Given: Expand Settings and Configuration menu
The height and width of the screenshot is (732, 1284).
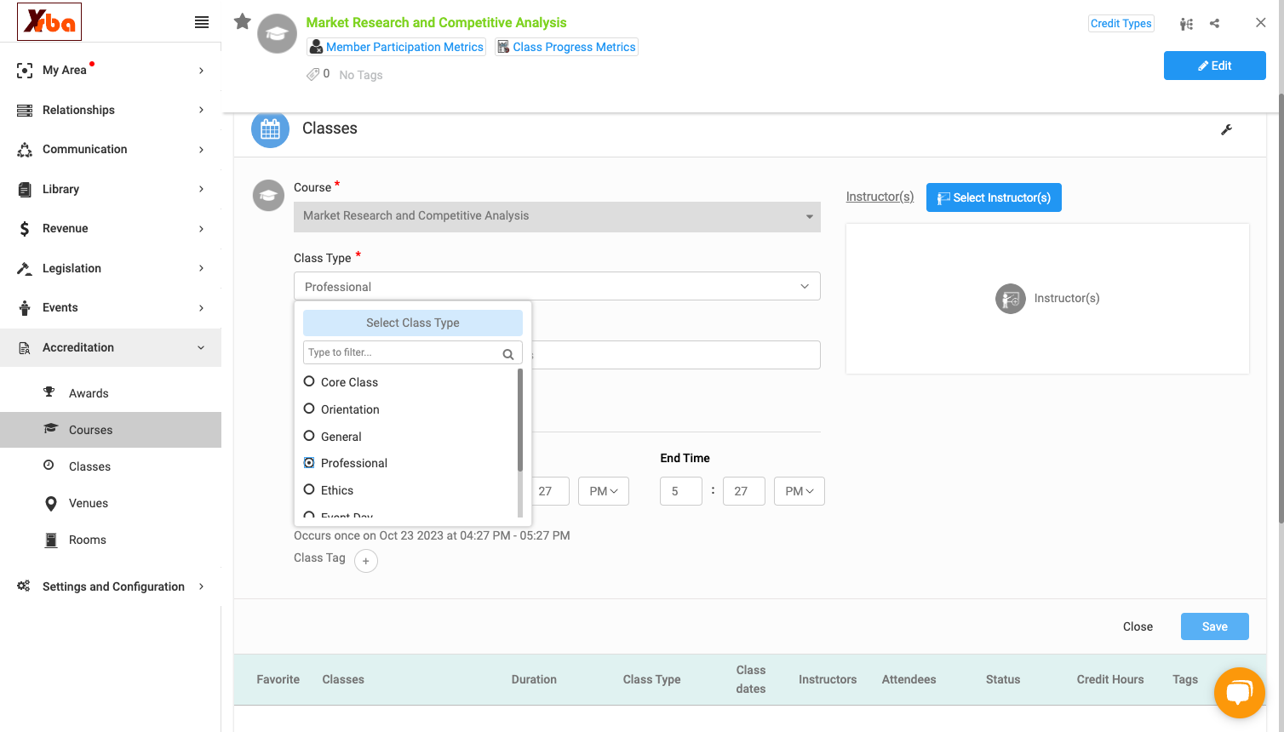Looking at the screenshot, I should (111, 586).
